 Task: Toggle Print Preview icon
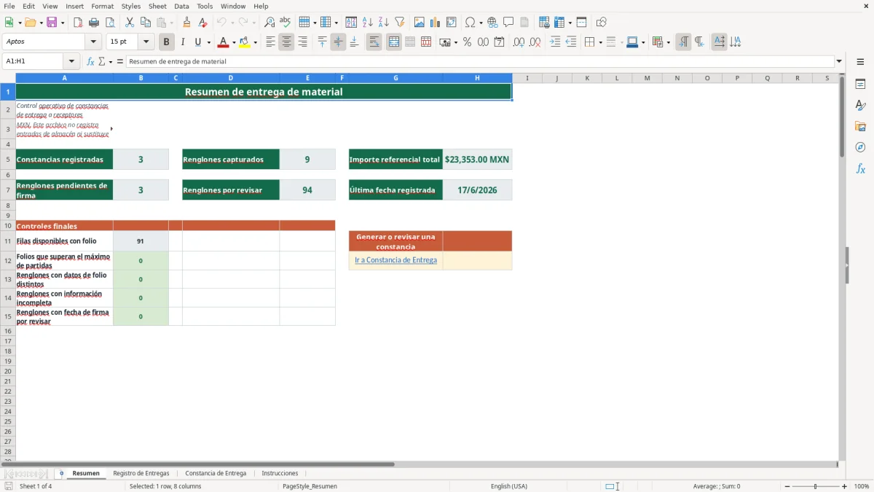[x=111, y=23]
